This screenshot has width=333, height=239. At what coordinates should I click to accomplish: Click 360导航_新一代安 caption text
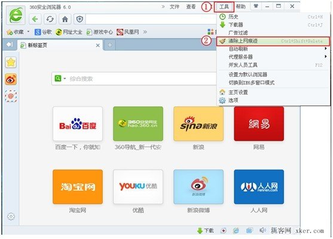click(x=138, y=147)
